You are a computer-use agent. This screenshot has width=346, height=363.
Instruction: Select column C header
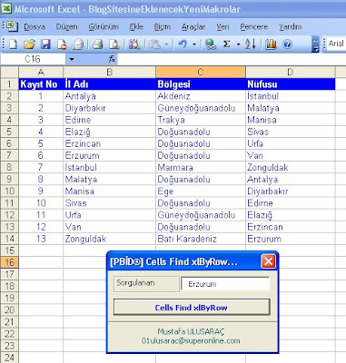point(201,73)
